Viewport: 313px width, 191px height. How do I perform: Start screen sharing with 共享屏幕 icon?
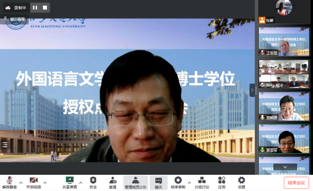pyautogui.click(x=70, y=180)
